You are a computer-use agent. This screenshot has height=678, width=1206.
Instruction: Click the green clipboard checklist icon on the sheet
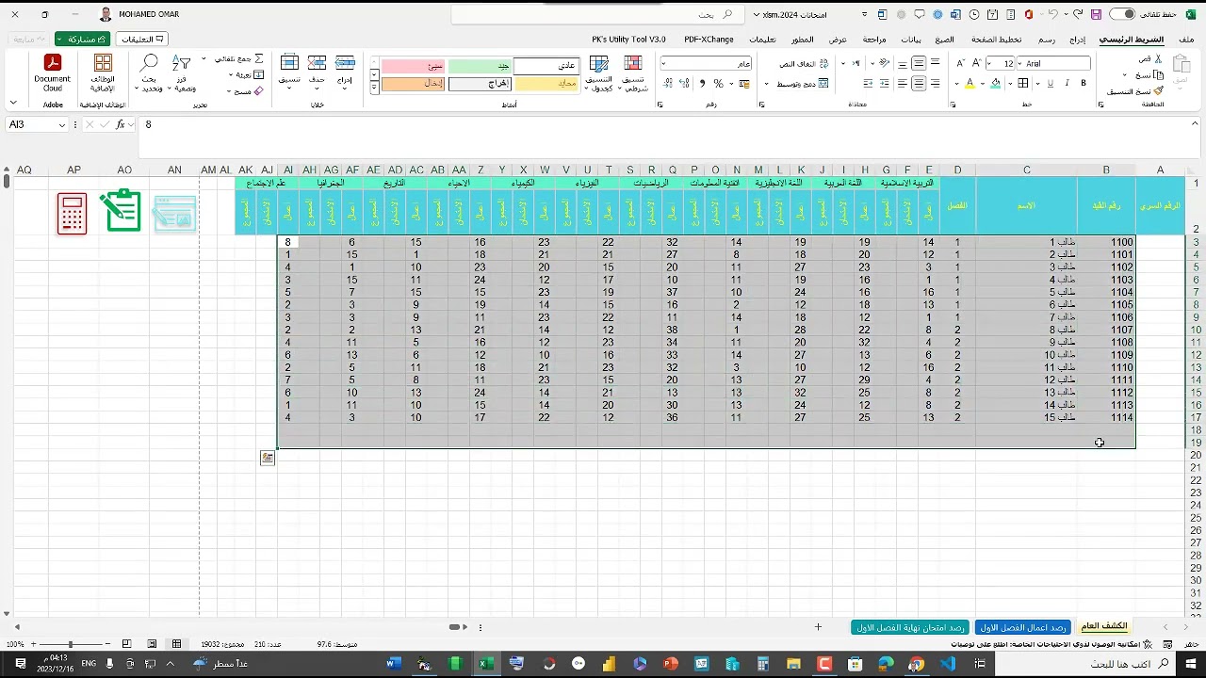[122, 211]
